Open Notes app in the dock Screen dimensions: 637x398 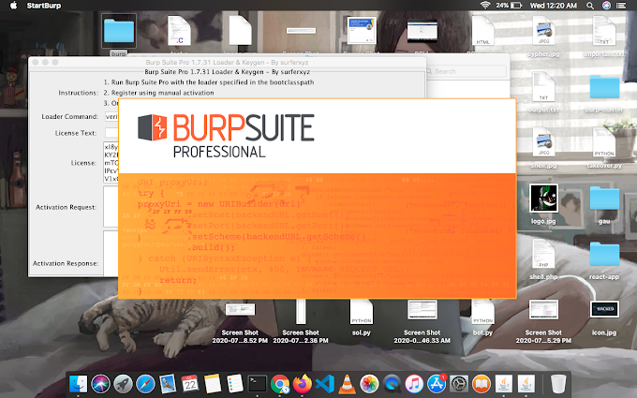coord(213,384)
